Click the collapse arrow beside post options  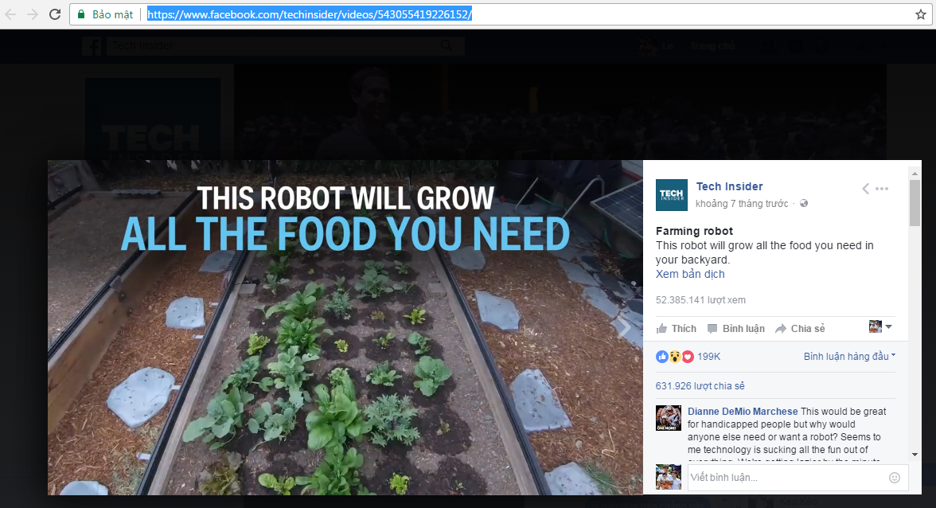click(x=866, y=189)
